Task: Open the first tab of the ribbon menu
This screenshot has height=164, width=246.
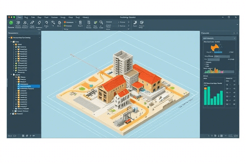Action: click(20, 17)
